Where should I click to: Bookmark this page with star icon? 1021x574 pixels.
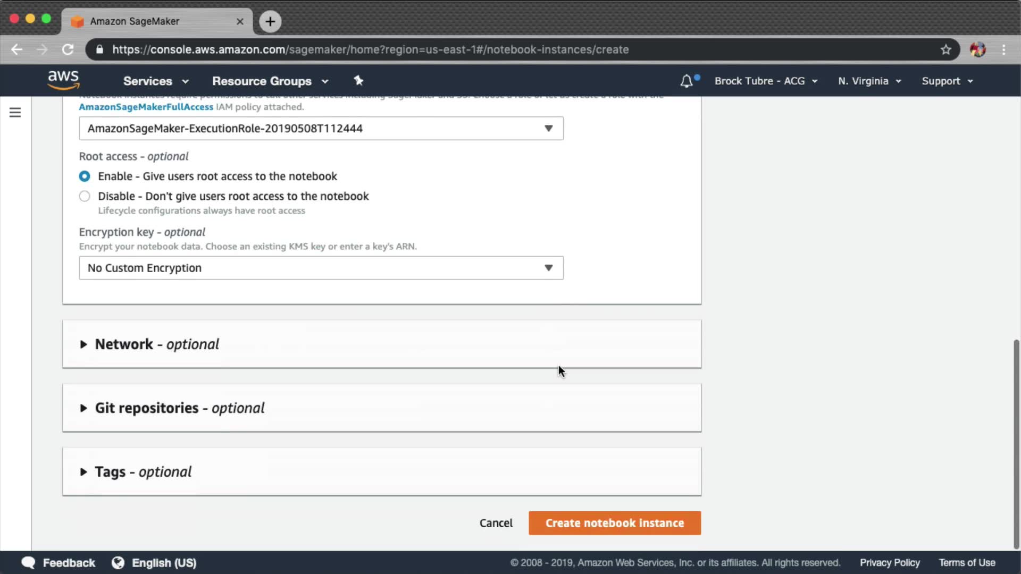coord(945,49)
